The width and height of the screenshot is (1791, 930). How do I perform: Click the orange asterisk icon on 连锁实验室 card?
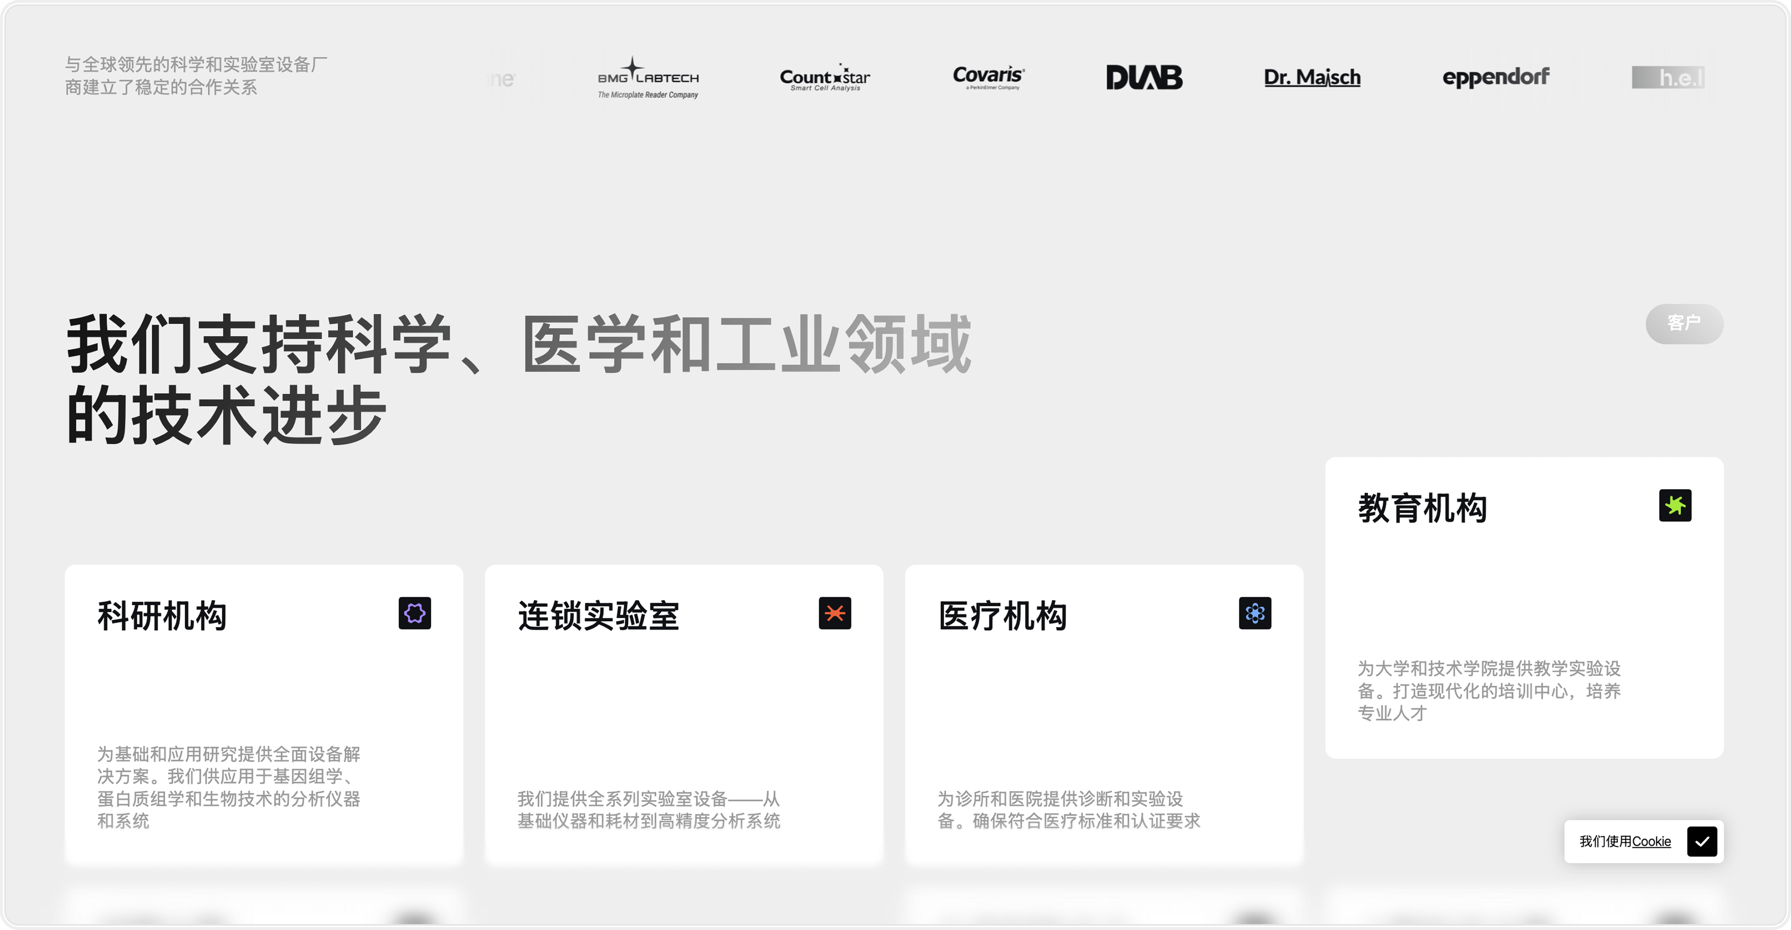[x=834, y=613]
